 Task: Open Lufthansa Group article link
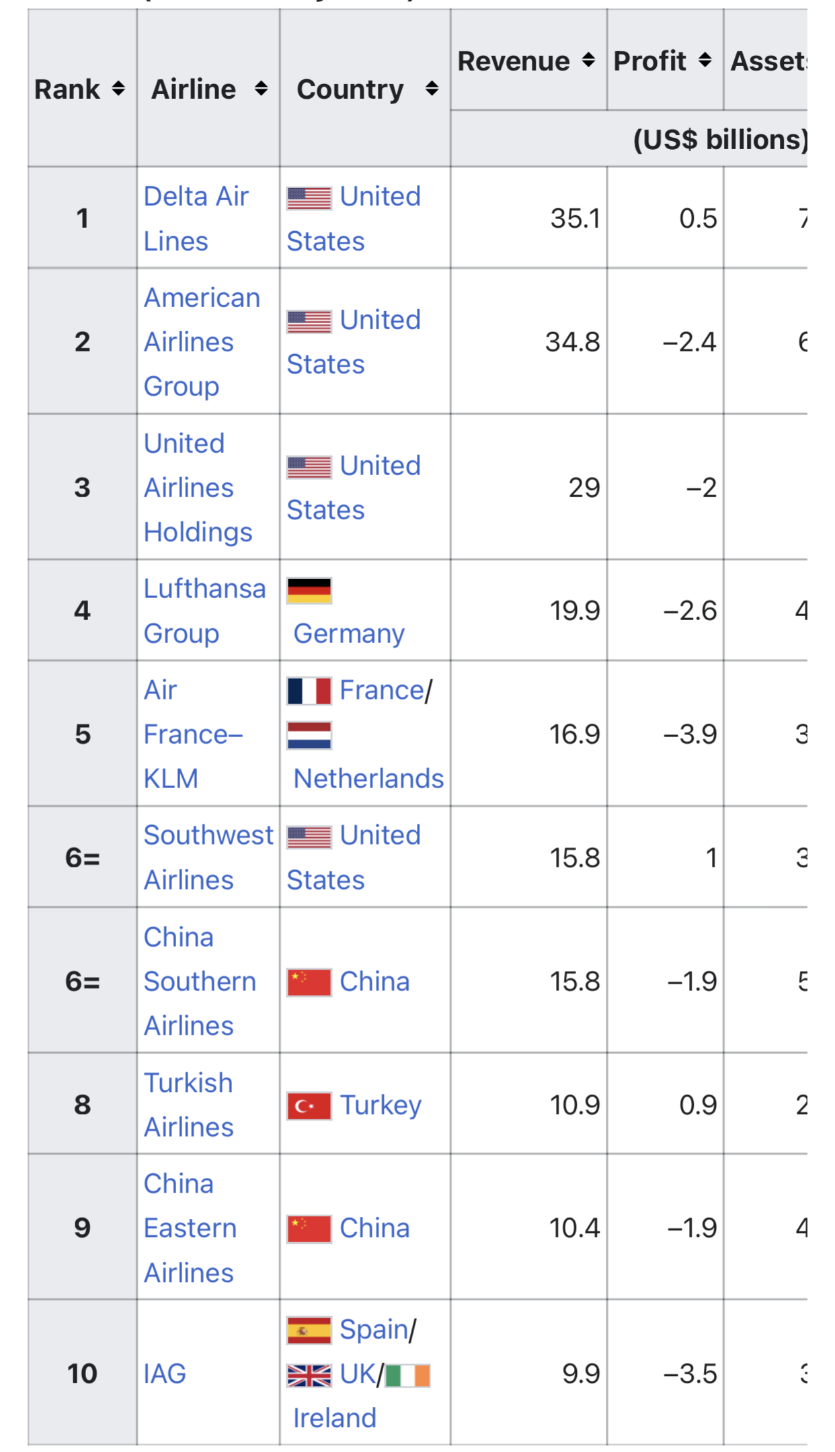[204, 611]
